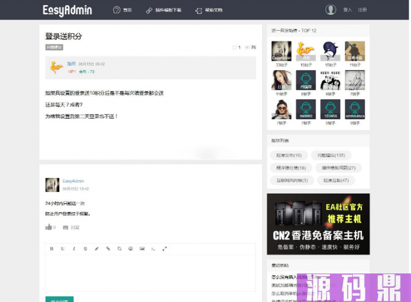Toggle underline in the reply editor
Viewport: 411px width, 302px height.
63,248
